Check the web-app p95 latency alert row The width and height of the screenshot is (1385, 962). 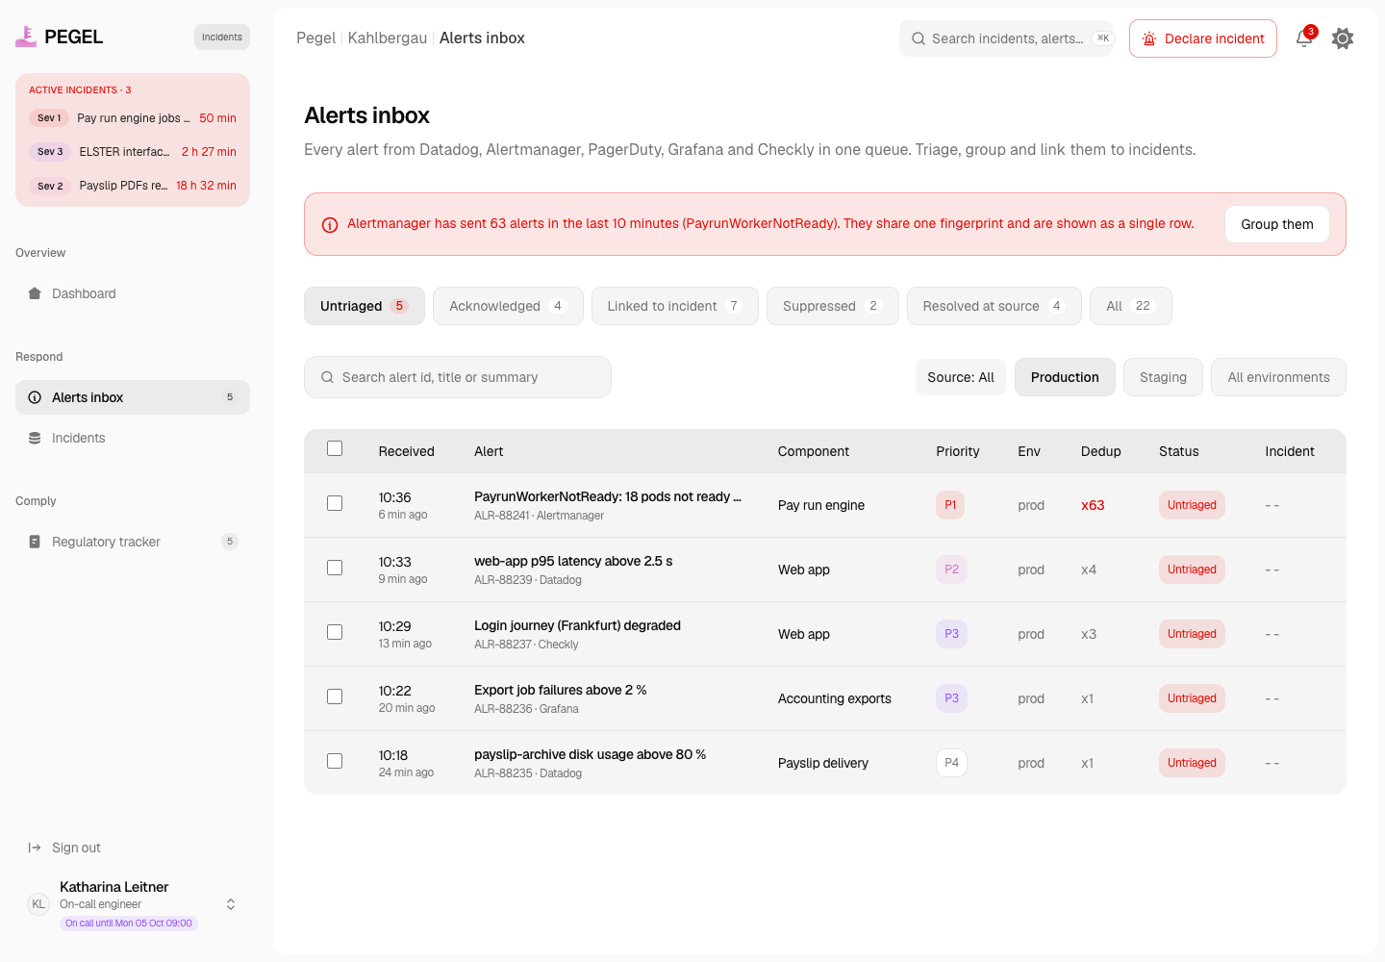click(335, 568)
